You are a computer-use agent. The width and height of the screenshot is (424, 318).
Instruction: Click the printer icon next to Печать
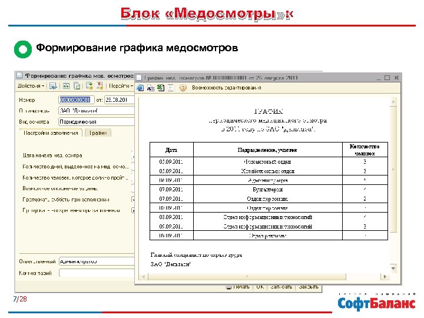tap(228, 287)
